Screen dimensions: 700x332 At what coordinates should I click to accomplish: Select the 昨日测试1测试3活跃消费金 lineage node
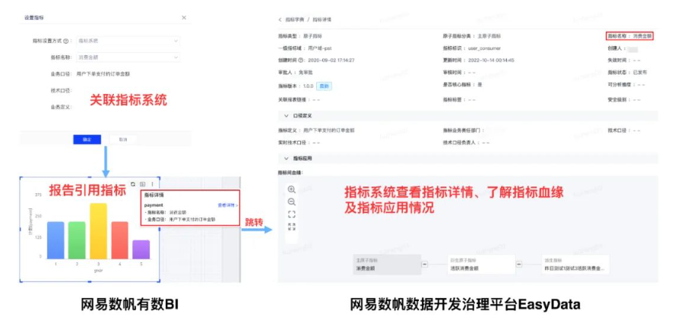[575, 265]
